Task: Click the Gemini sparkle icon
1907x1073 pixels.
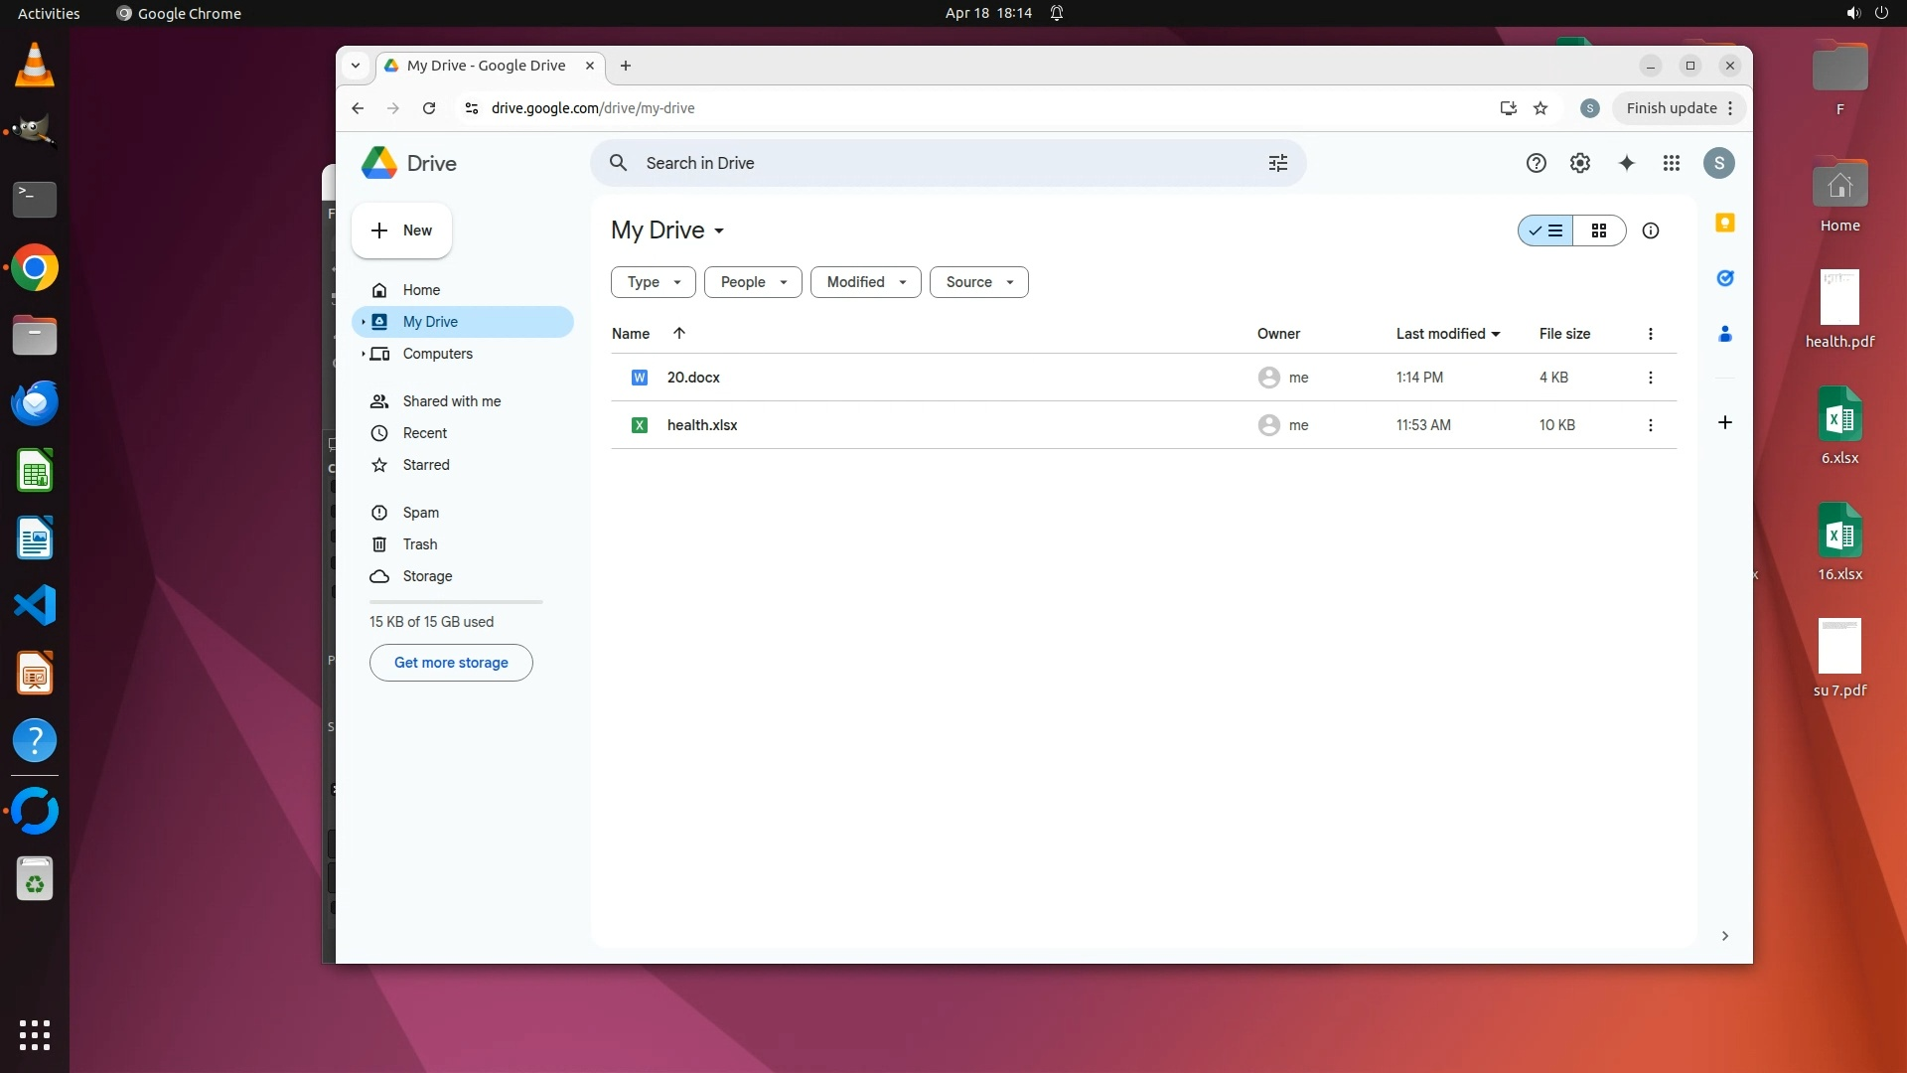Action: [1626, 163]
